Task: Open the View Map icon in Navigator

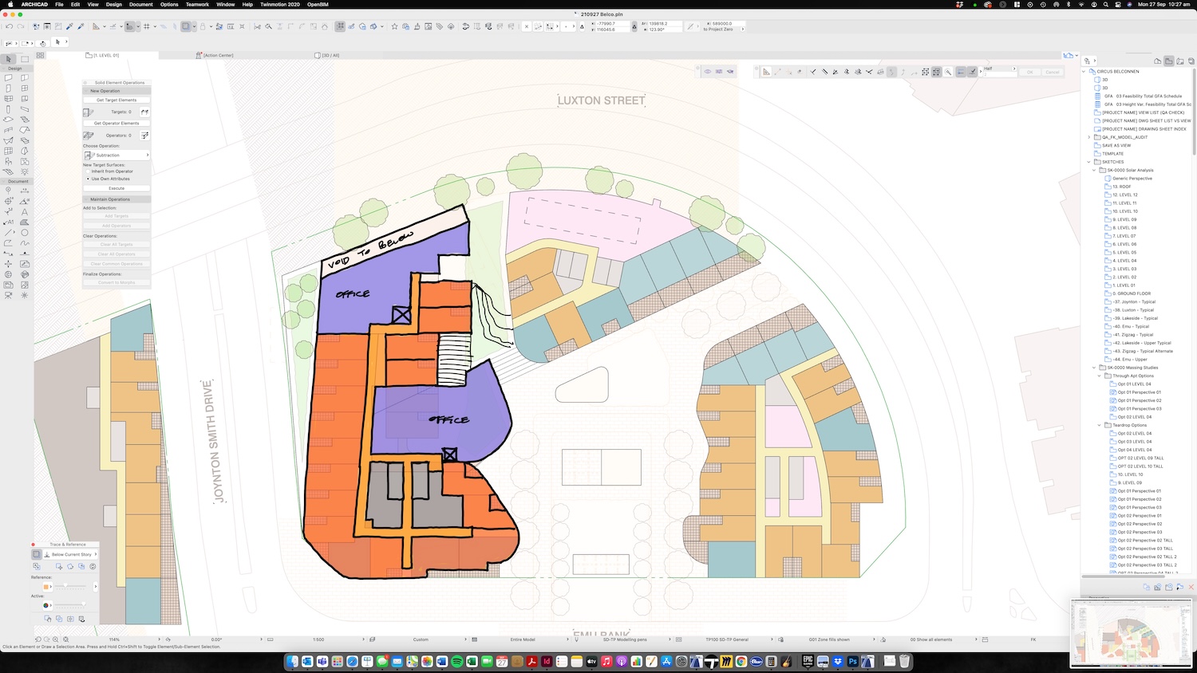Action: [x=1168, y=61]
